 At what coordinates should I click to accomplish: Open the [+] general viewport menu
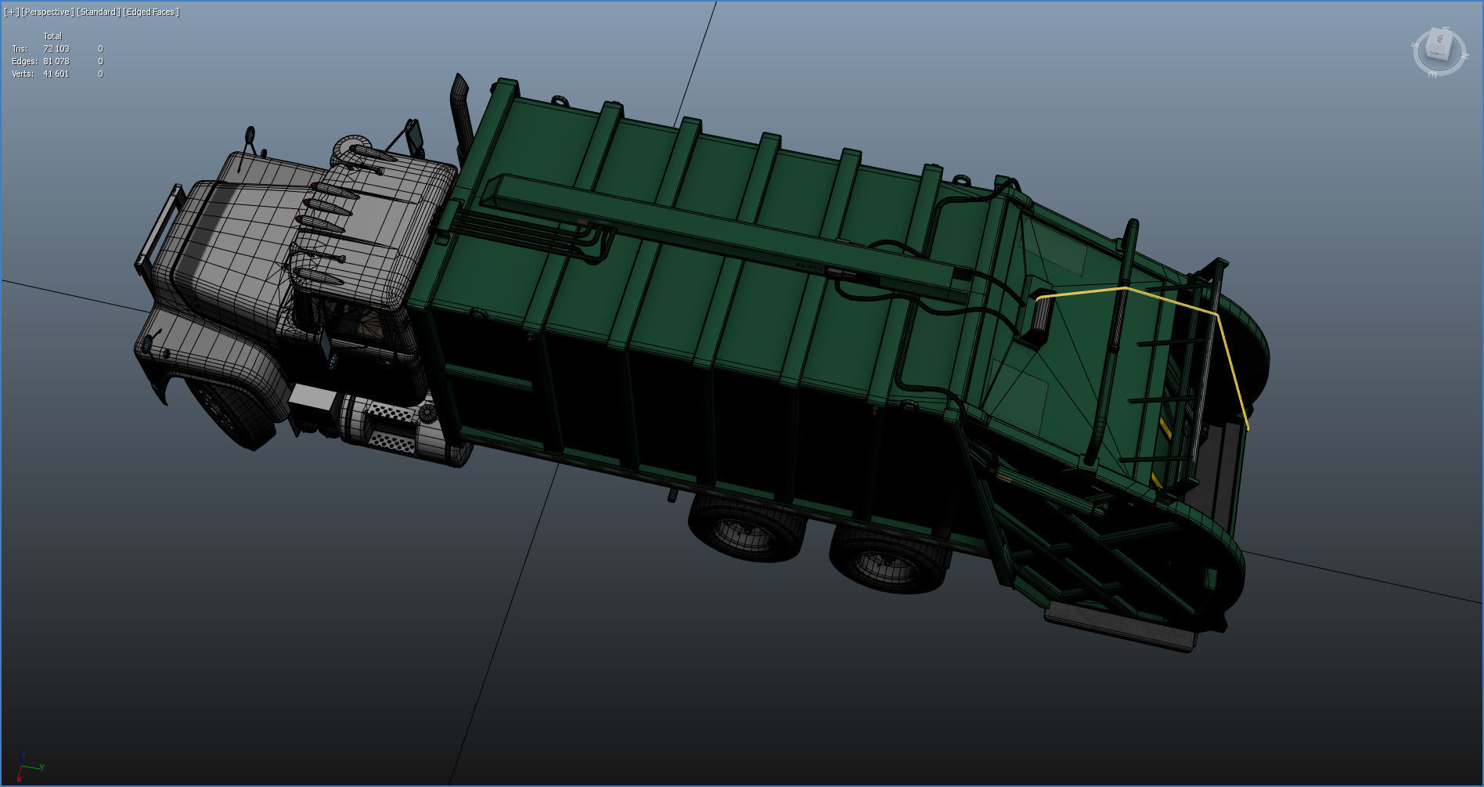(11, 12)
